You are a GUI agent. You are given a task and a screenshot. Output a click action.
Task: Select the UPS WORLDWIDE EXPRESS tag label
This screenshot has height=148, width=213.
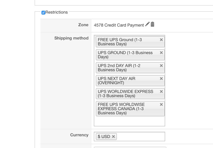pyautogui.click(x=125, y=94)
